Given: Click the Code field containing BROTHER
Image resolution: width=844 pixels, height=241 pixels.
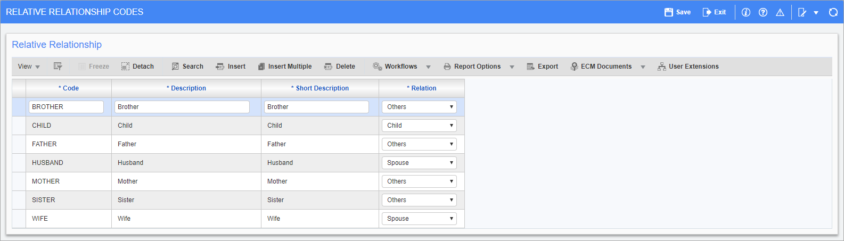Looking at the screenshot, I should coord(66,107).
